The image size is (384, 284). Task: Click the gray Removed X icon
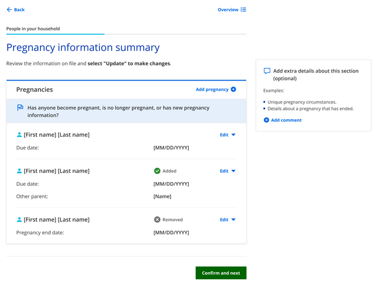[x=157, y=220]
